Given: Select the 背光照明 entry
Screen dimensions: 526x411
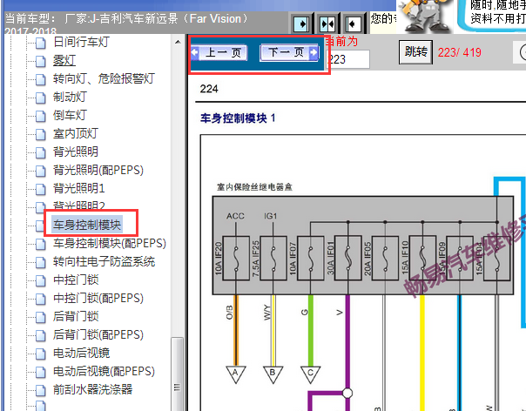Looking at the screenshot, I should 76,152.
